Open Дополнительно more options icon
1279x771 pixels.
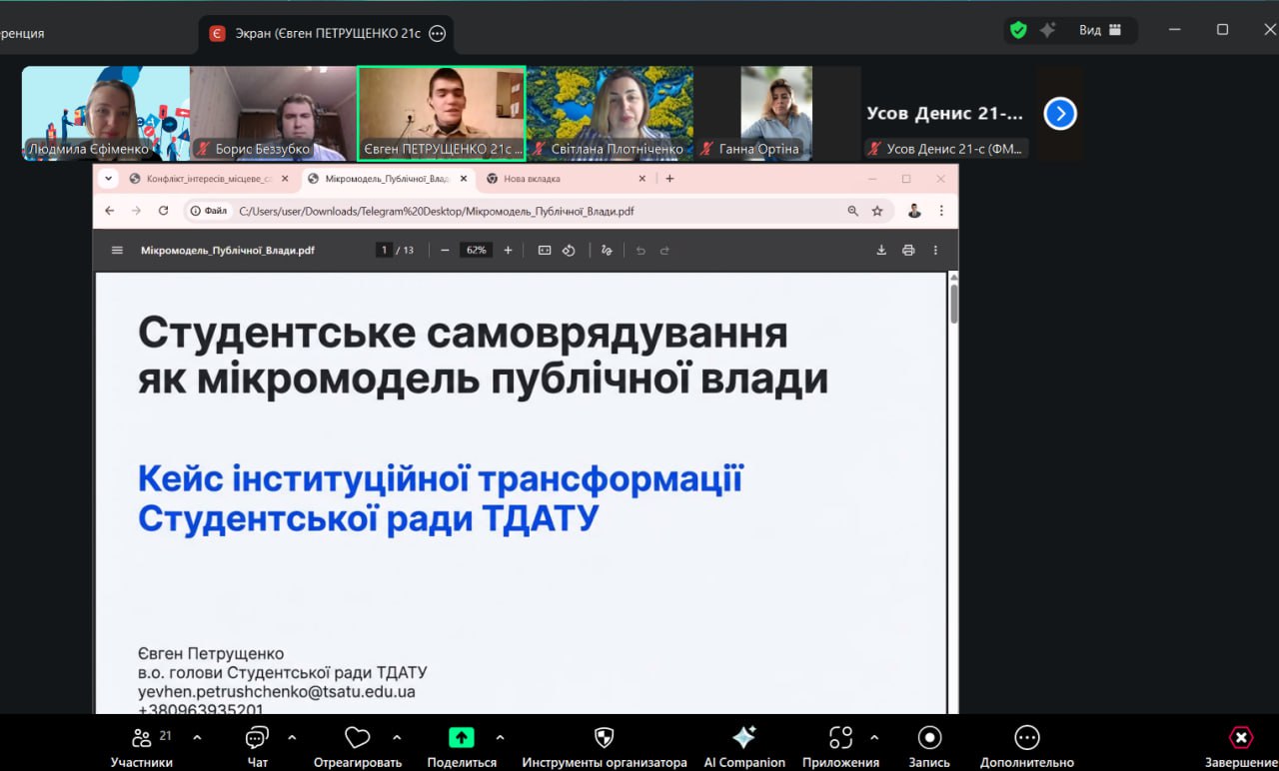[x=1026, y=738]
